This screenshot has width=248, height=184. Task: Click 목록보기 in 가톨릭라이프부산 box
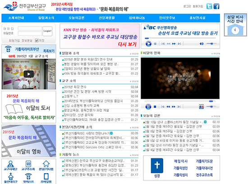tap(49, 51)
